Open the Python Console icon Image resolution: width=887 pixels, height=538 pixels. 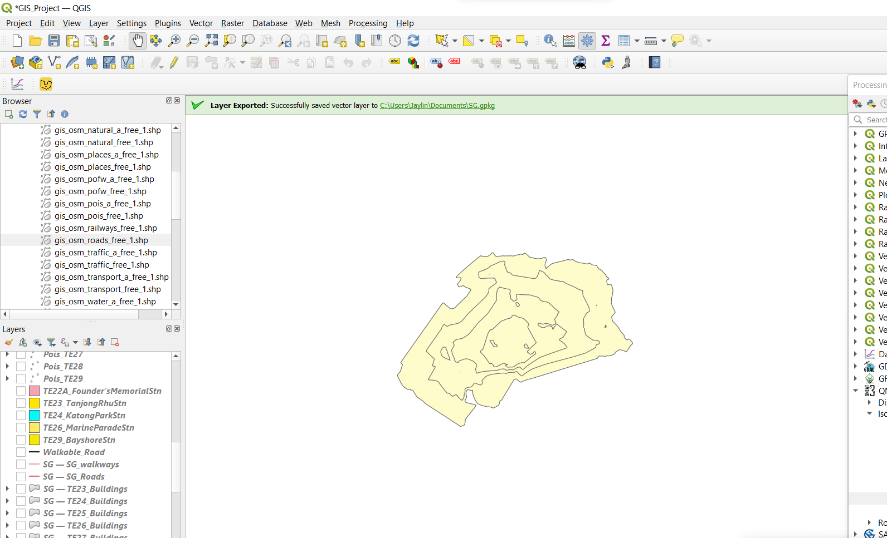point(608,62)
